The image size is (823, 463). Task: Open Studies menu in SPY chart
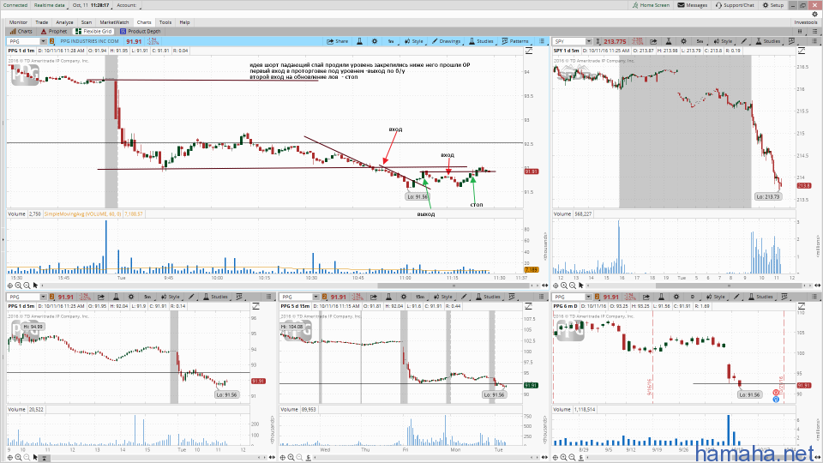pyautogui.click(x=768, y=41)
